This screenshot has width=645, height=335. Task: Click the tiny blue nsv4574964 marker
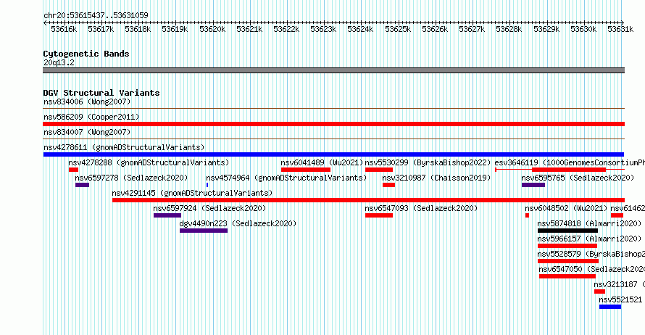pyautogui.click(x=207, y=185)
